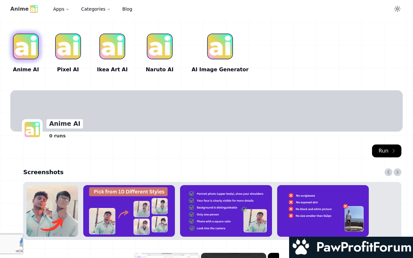
Task: Click the 0 runs counter text
Action: point(57,136)
